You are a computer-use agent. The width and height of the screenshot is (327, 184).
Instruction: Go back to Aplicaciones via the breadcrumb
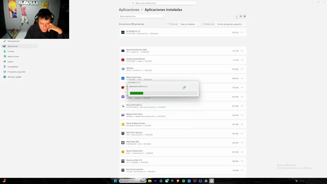(x=129, y=10)
